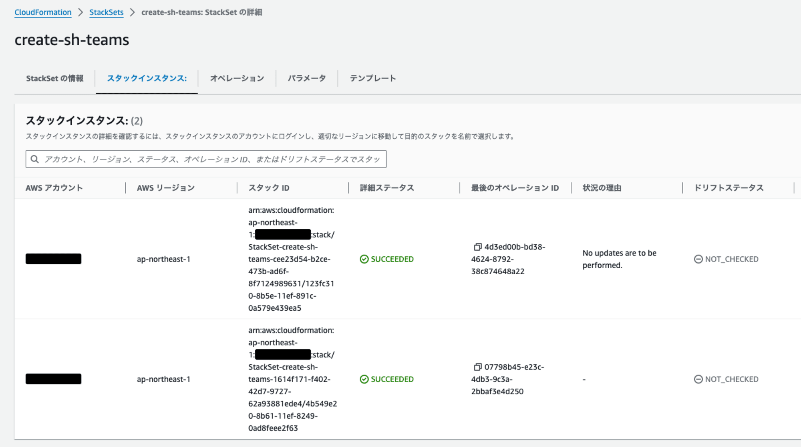Go to StackSets breadcrumb link
Screen dimensions: 801x447
[x=106, y=12]
